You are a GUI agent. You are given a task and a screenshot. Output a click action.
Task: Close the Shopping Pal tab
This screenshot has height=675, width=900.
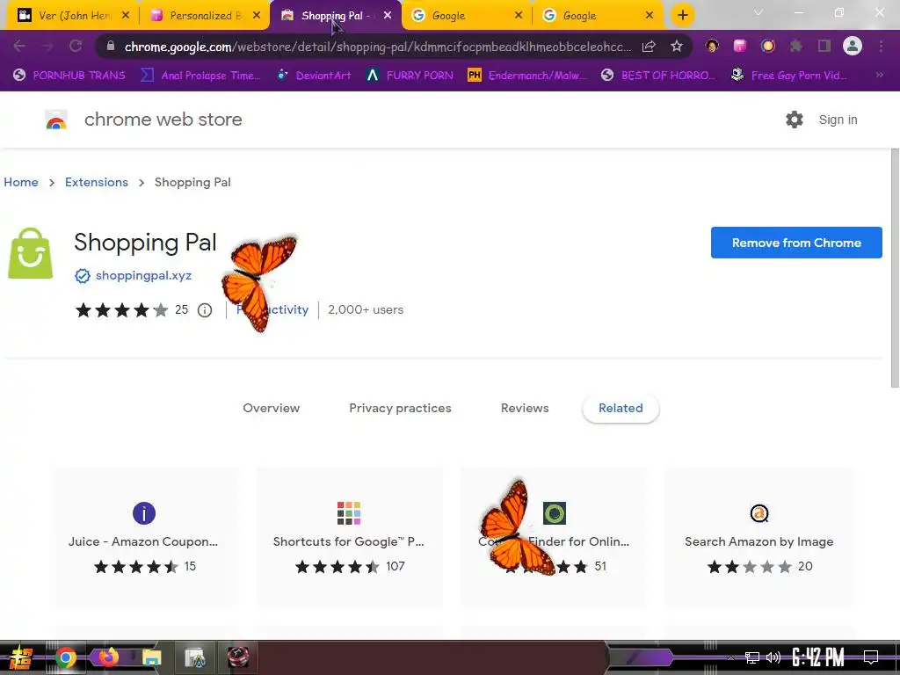388,16
